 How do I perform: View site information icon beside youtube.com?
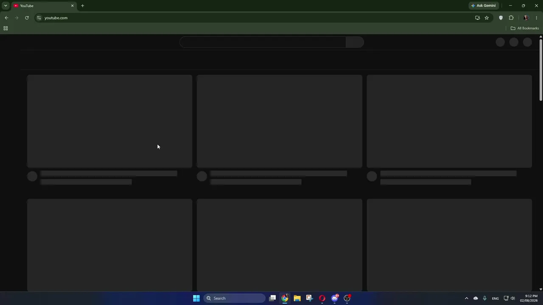[x=39, y=18]
